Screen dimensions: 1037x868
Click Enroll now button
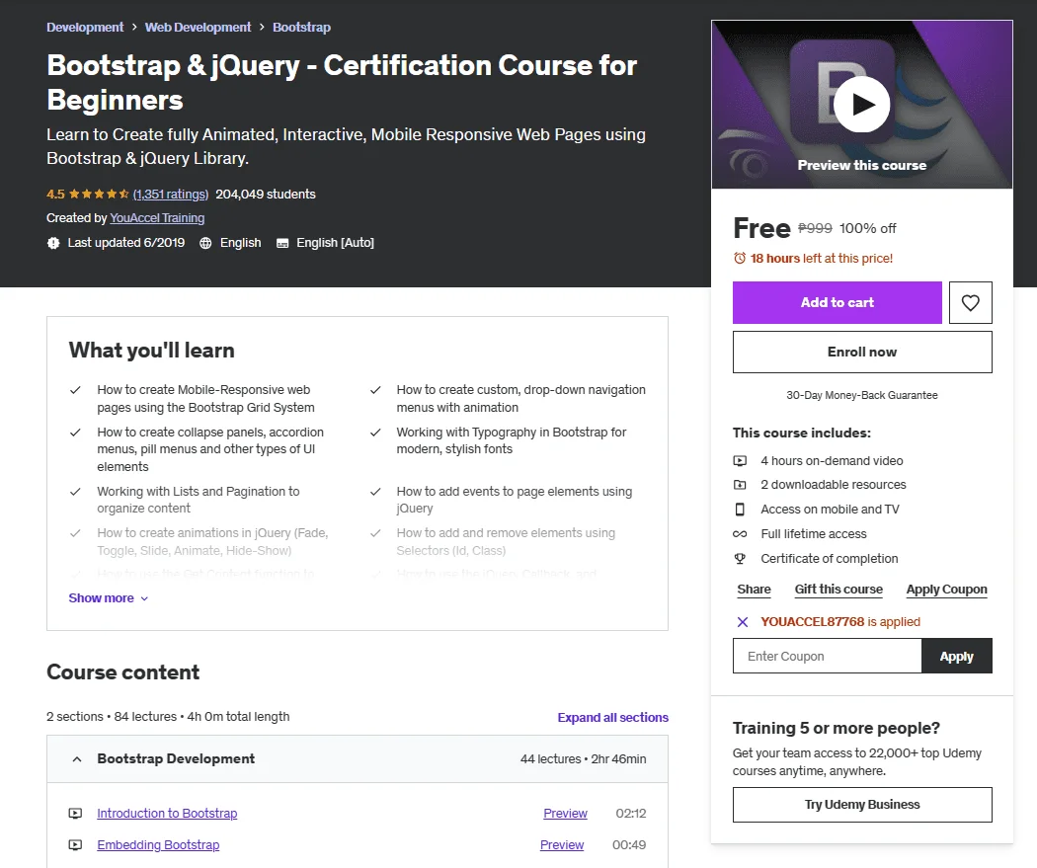coord(862,353)
